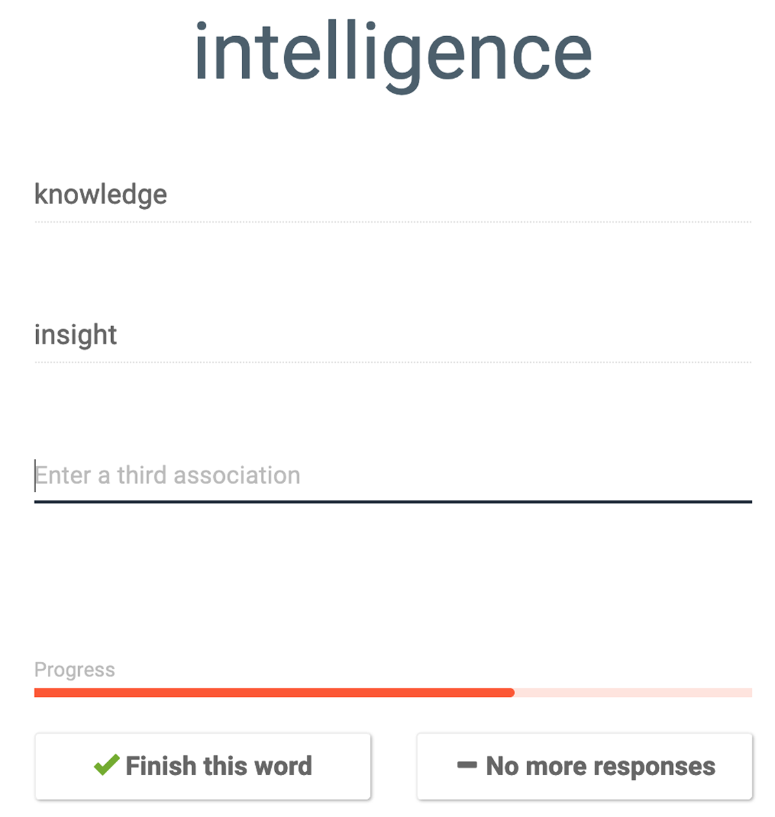Click the cue word intelligence heading
The height and width of the screenshot is (817, 775).
[393, 54]
